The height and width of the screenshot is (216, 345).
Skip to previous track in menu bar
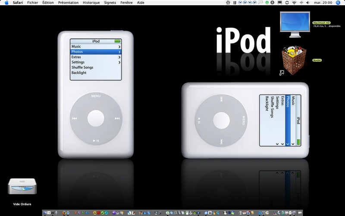tap(240, 3)
